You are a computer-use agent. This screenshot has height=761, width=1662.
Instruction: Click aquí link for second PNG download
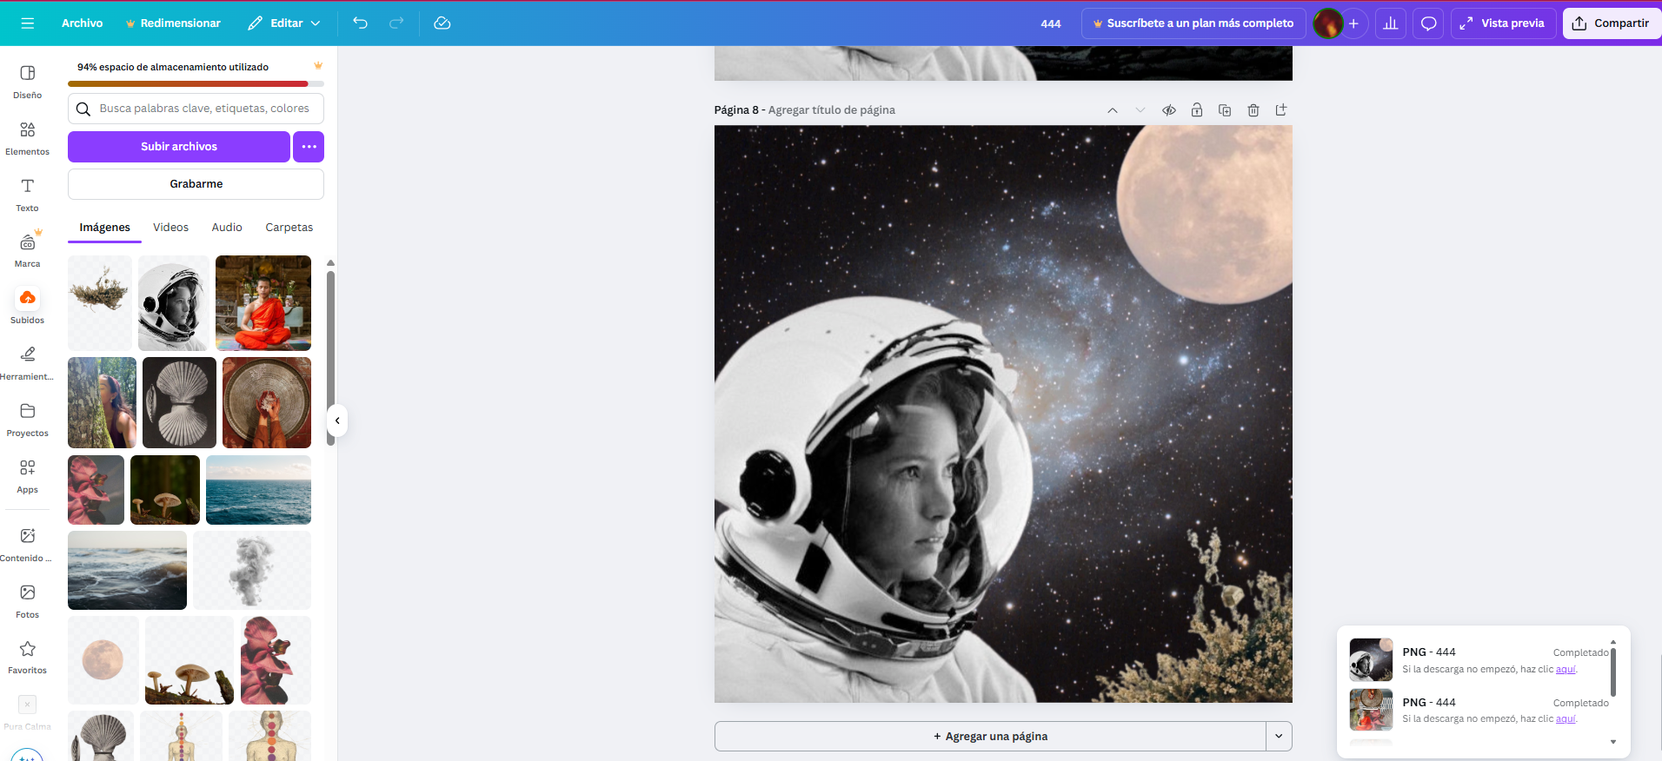point(1566,718)
